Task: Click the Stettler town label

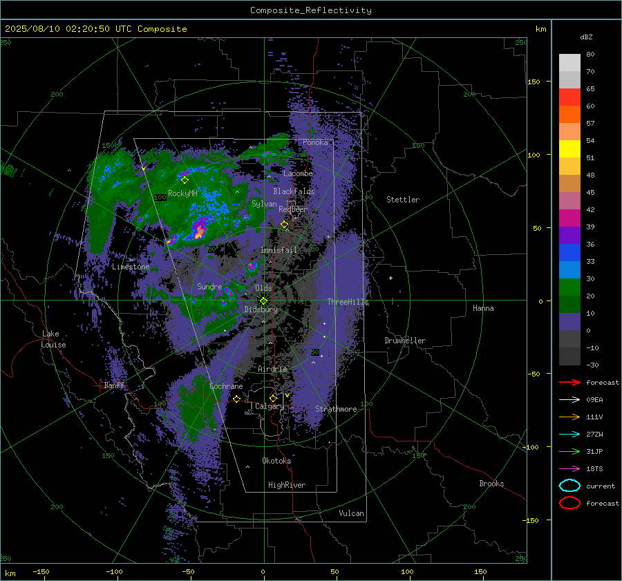Action: pos(403,200)
